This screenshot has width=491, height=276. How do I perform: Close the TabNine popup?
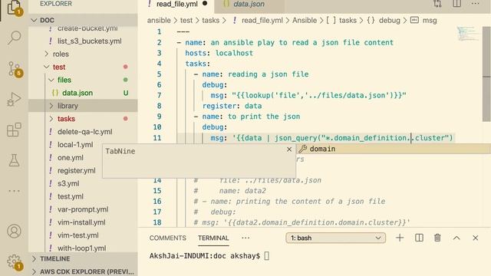(x=289, y=149)
